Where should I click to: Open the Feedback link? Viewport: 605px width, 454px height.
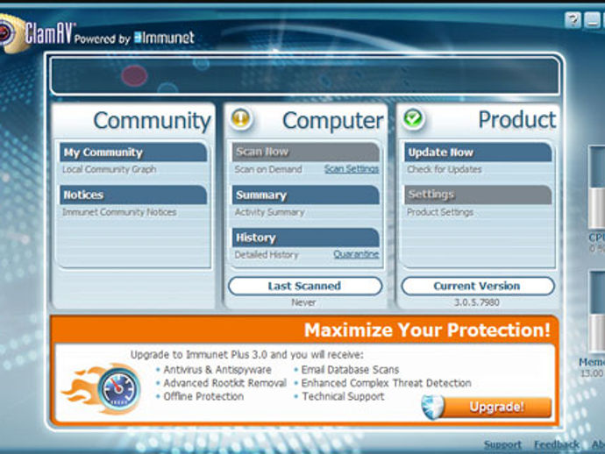557,444
